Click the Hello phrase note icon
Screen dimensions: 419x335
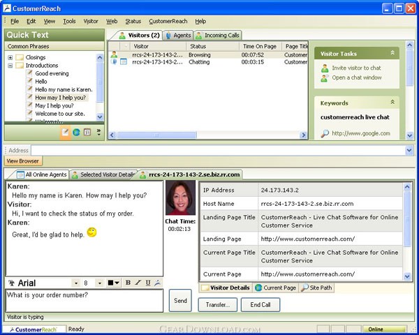click(29, 81)
